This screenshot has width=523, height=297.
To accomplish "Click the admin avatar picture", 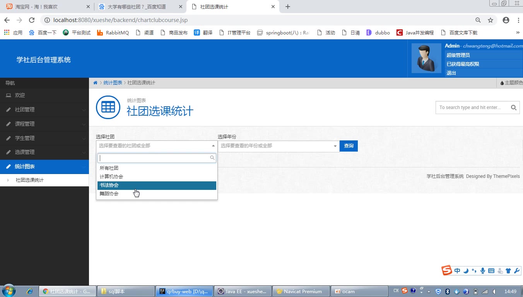I will 426,58.
